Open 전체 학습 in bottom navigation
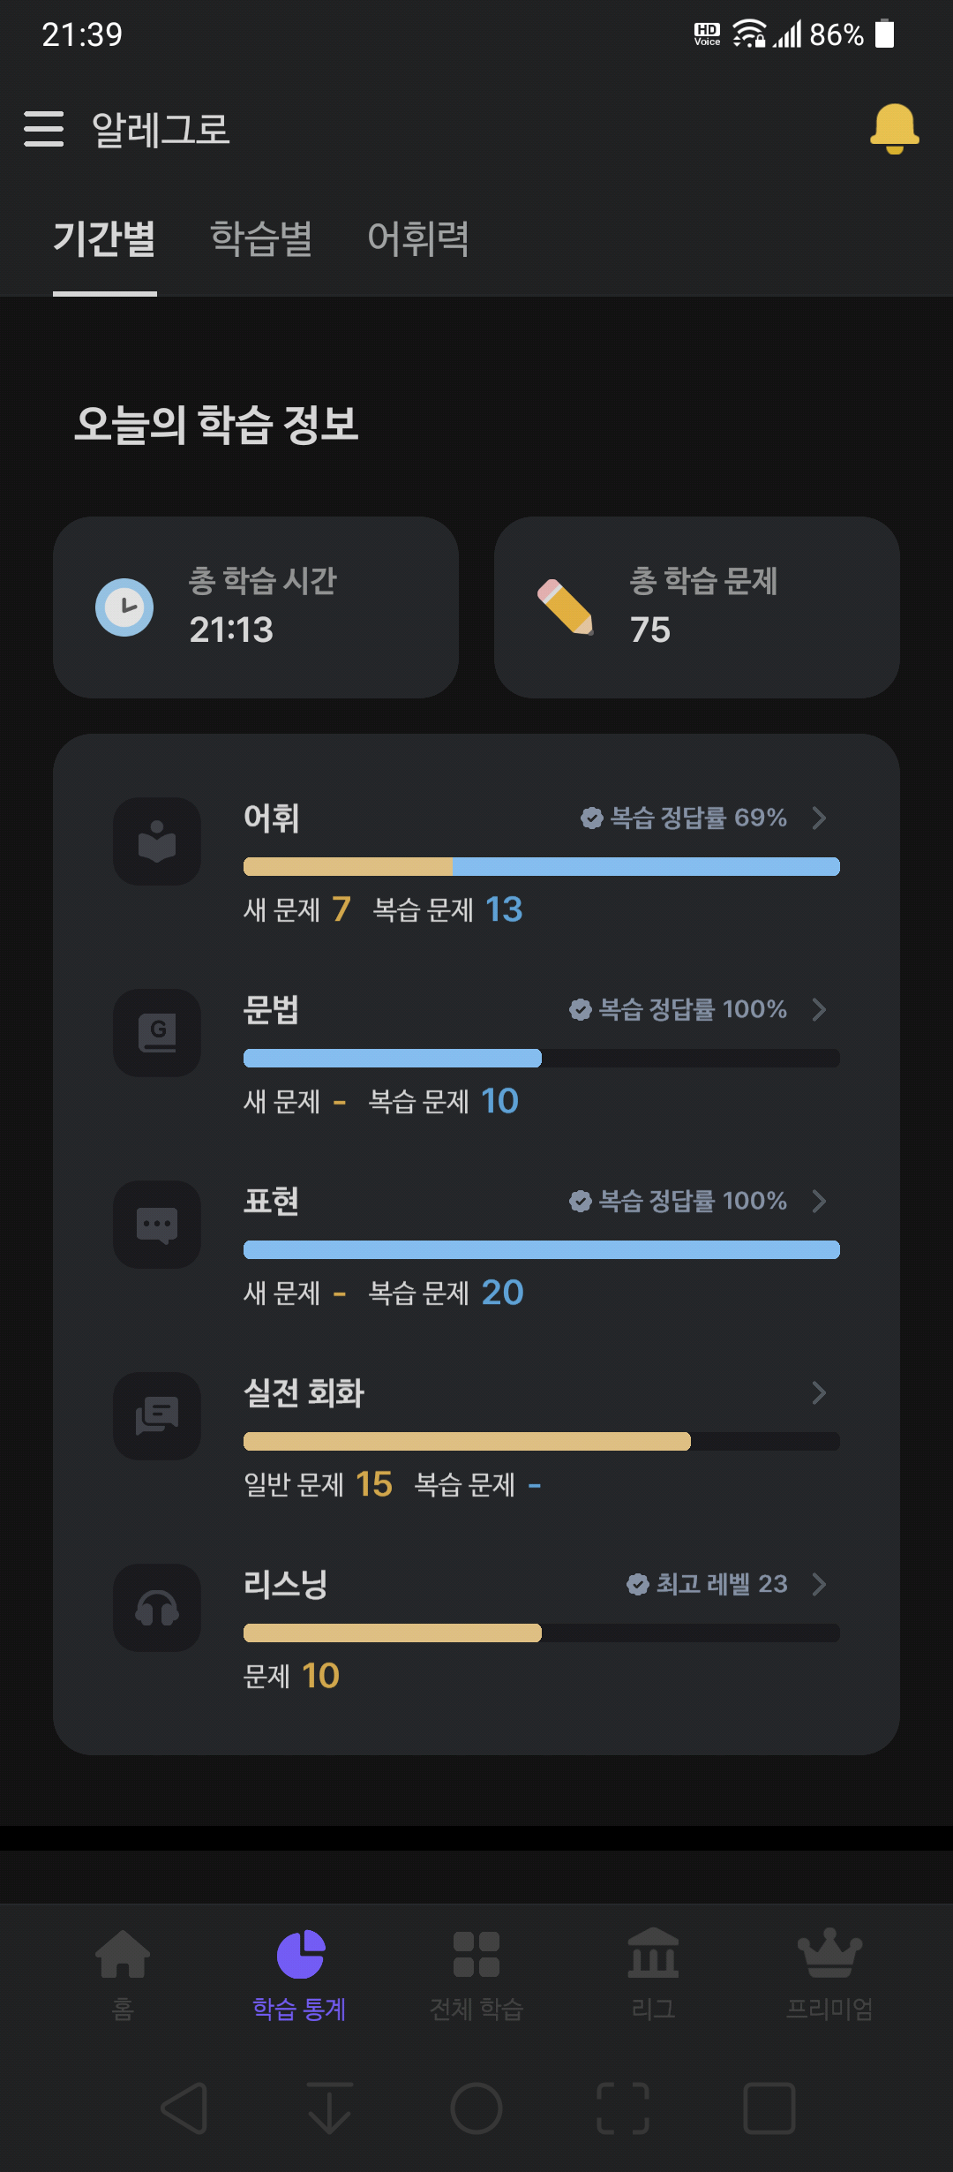 click(476, 1975)
